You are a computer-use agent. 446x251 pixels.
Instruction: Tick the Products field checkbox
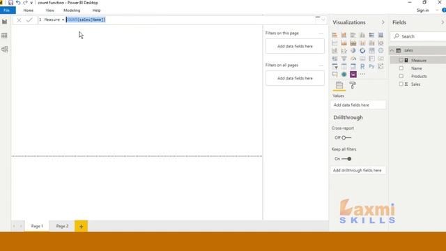click(401, 76)
